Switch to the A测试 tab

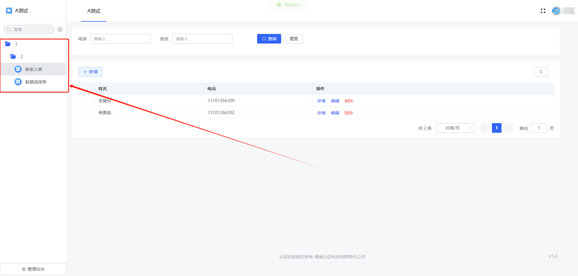point(94,11)
